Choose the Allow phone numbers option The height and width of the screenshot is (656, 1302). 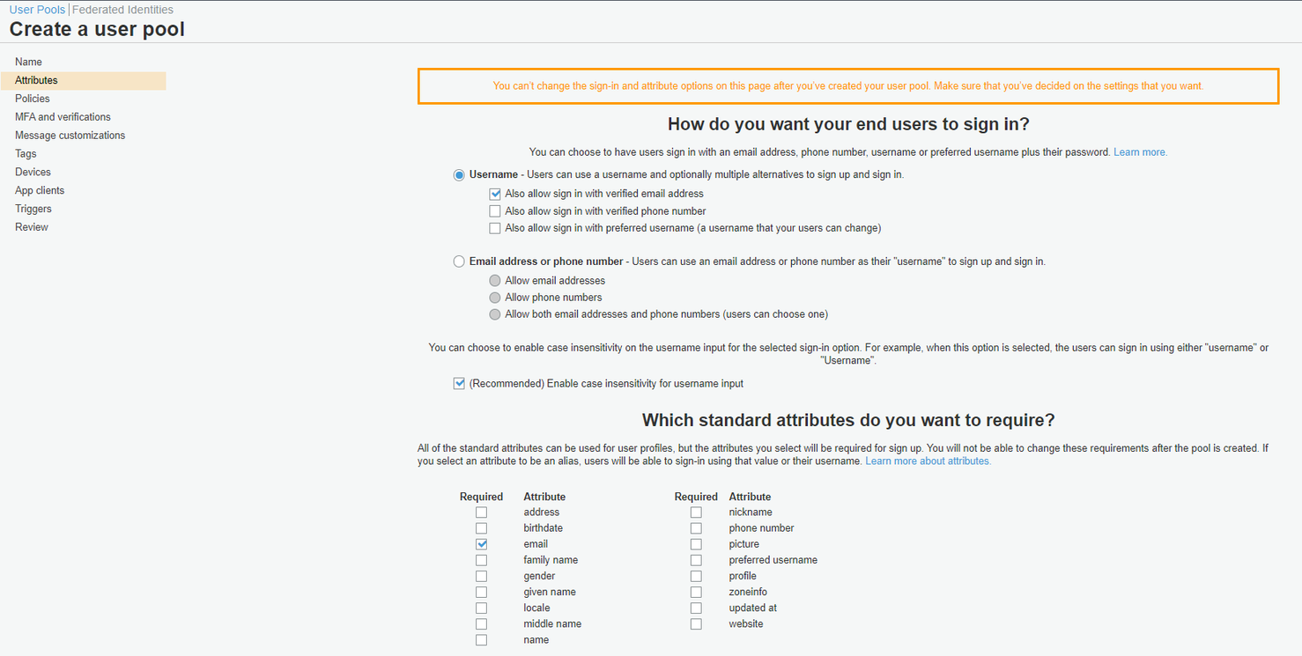[494, 297]
